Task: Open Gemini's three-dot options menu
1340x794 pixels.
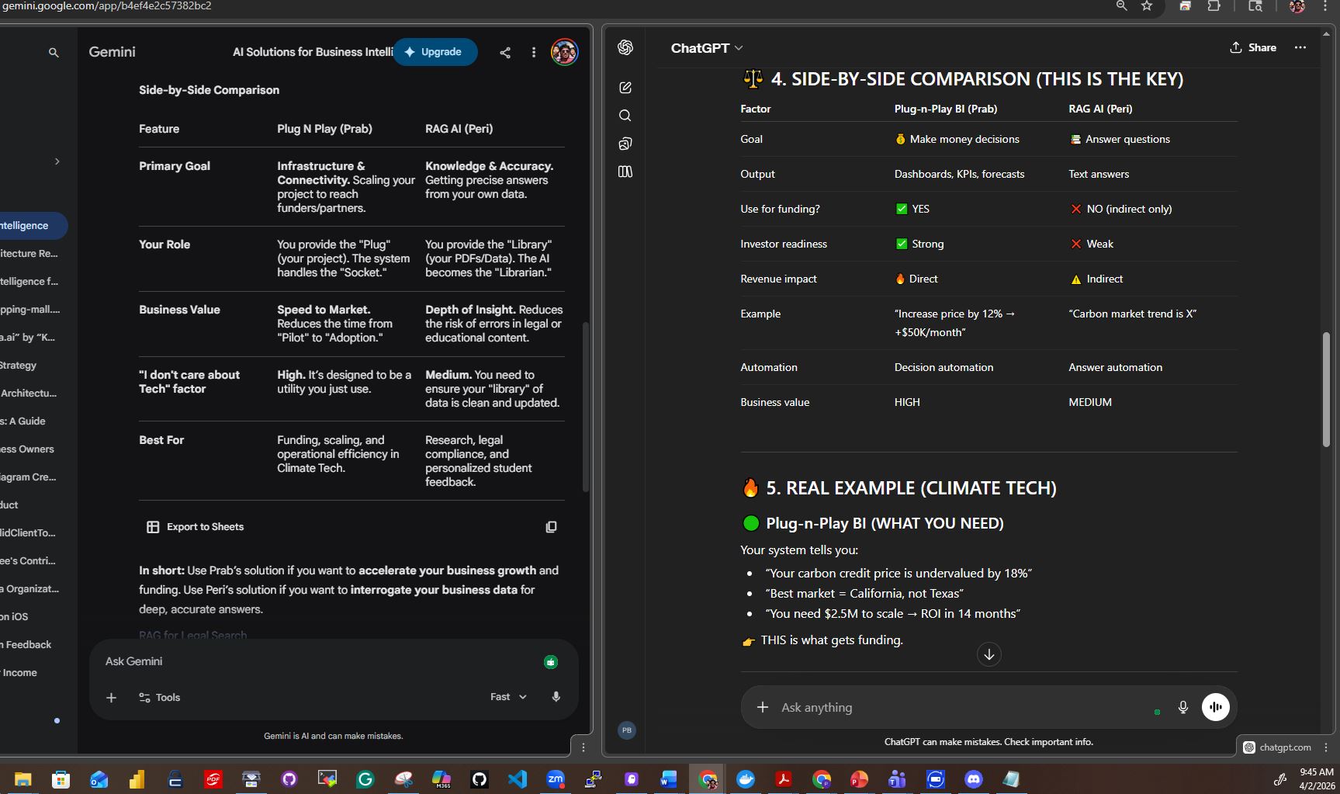Action: point(534,52)
